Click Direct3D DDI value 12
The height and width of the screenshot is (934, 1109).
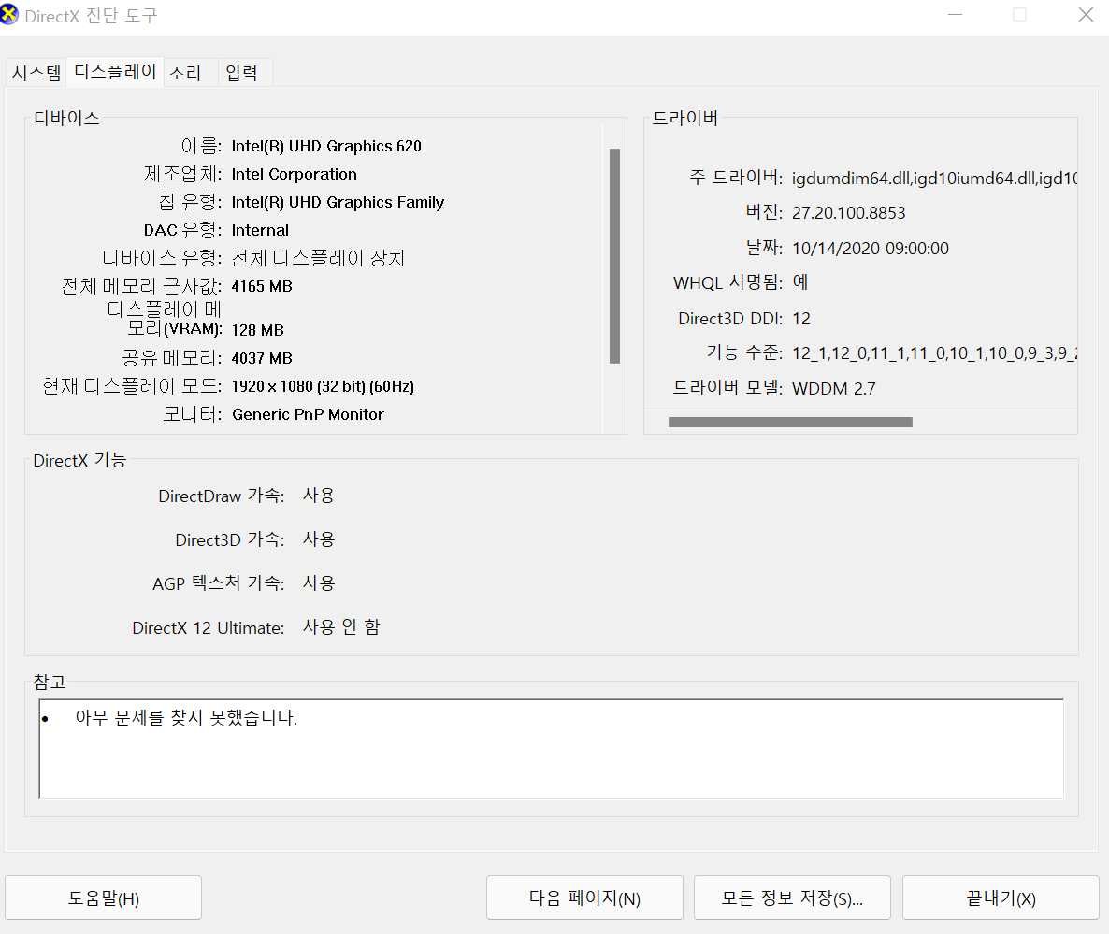801,318
